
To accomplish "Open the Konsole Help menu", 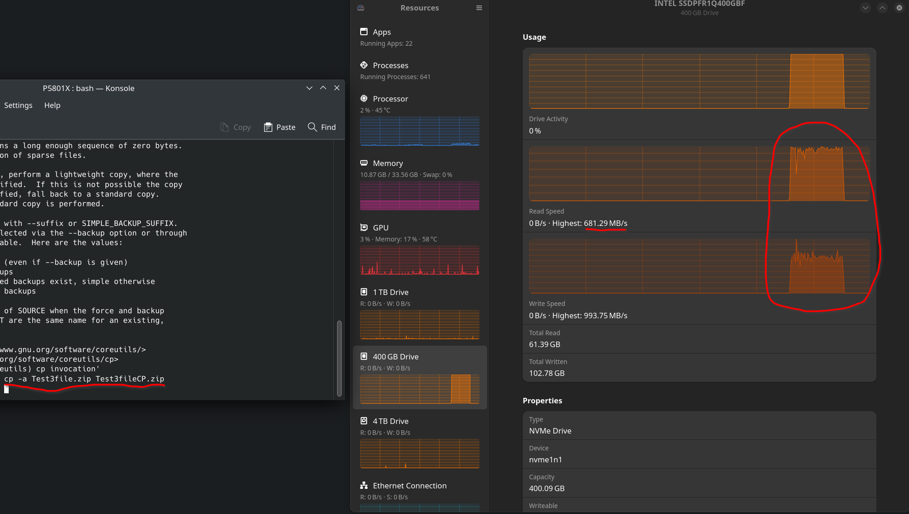I will (52, 105).
